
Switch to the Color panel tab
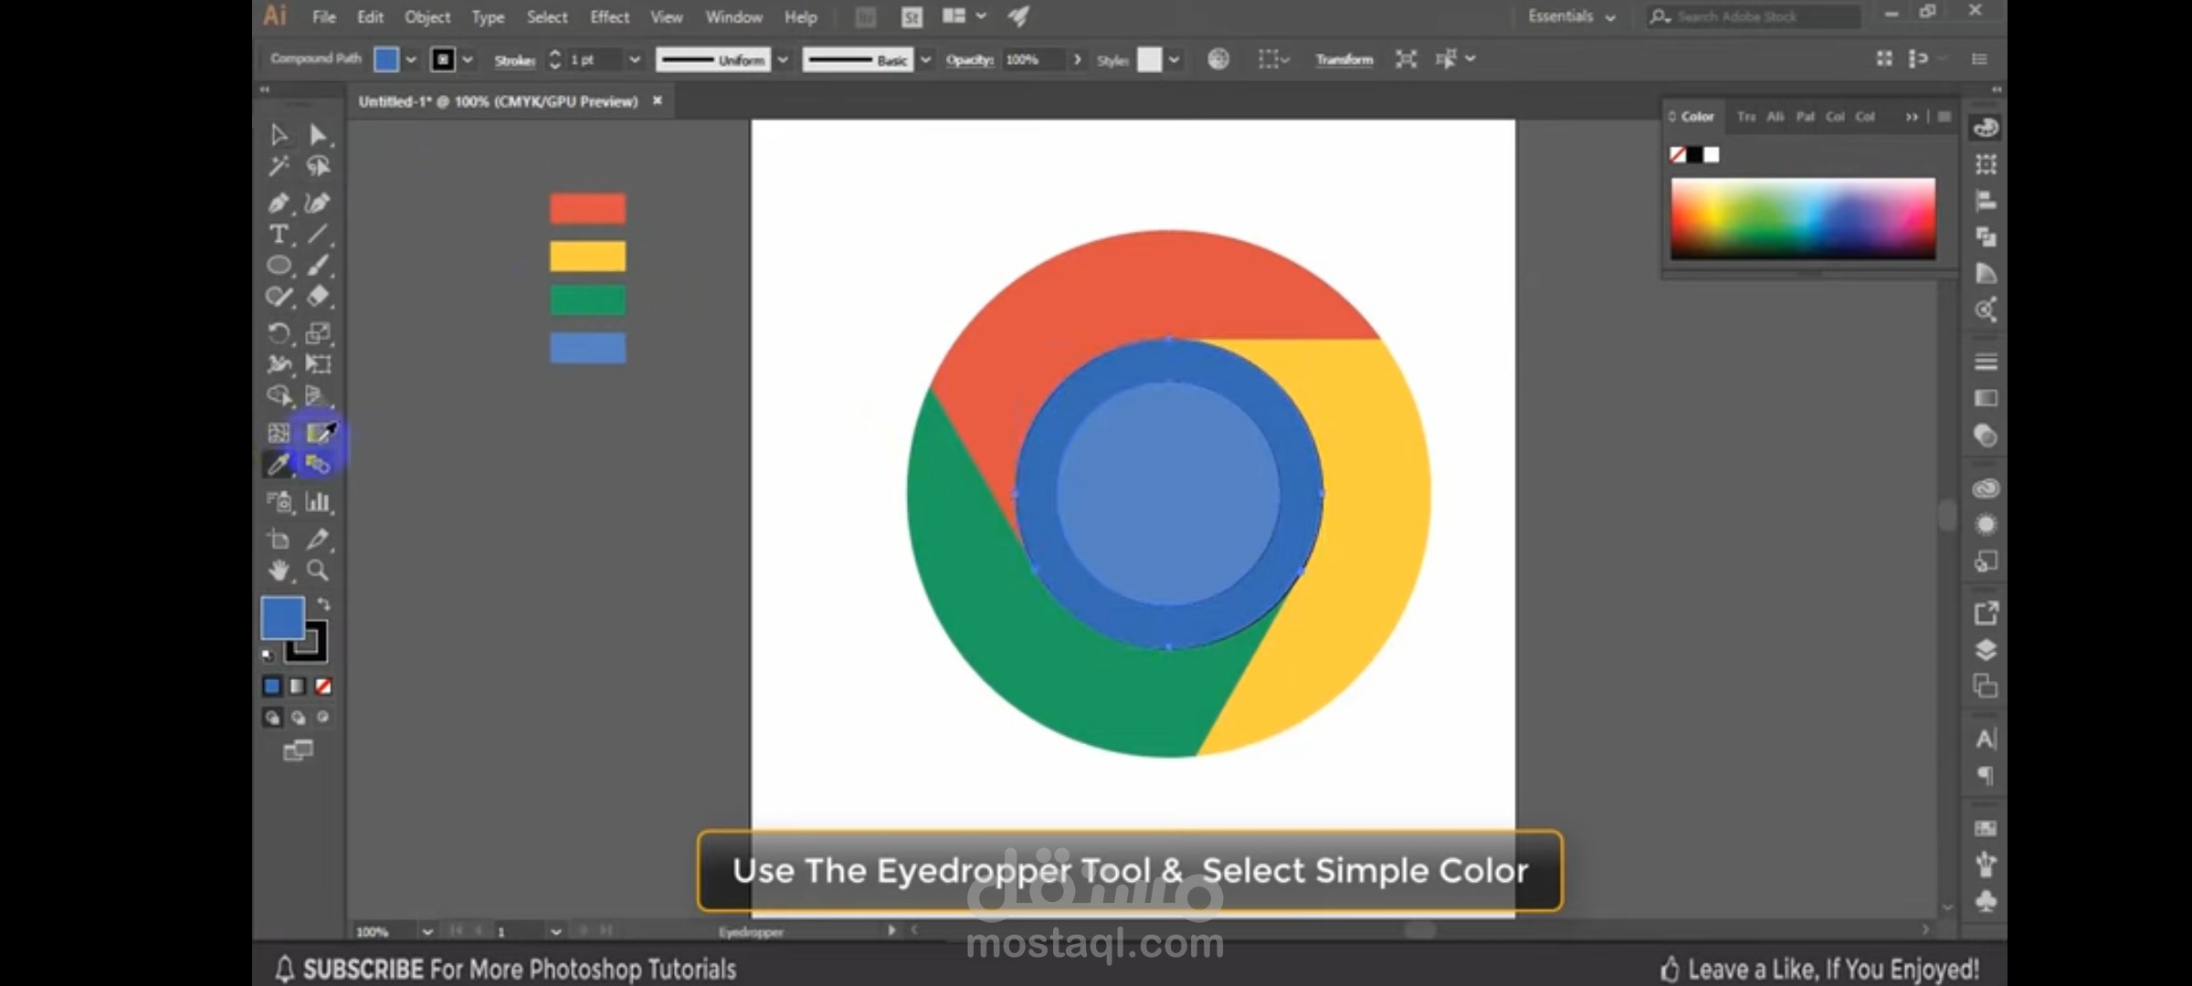1697,116
